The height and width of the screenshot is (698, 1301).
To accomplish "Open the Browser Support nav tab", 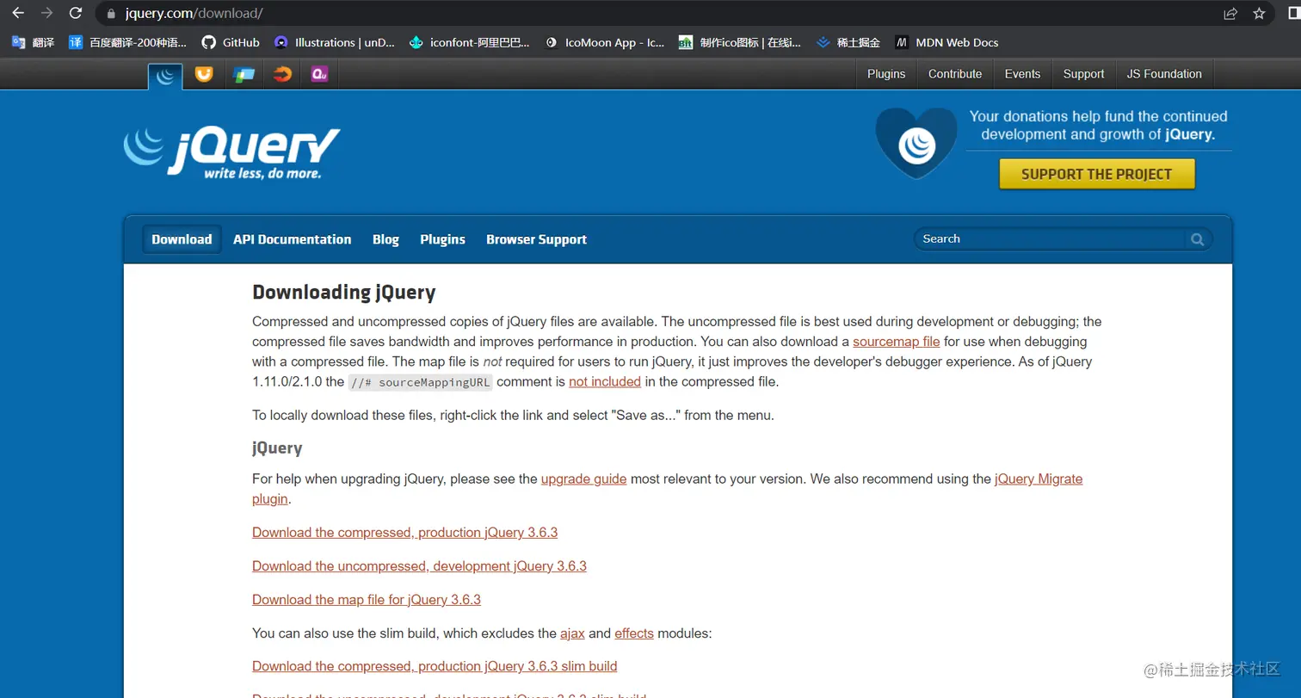I will click(x=536, y=239).
